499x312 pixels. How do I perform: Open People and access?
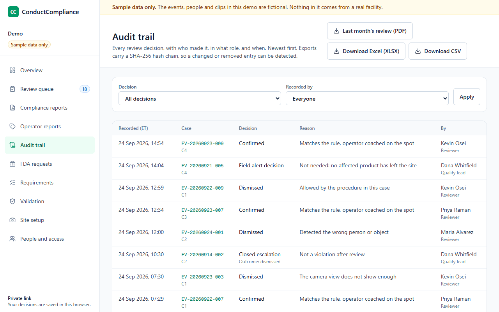tap(50, 239)
